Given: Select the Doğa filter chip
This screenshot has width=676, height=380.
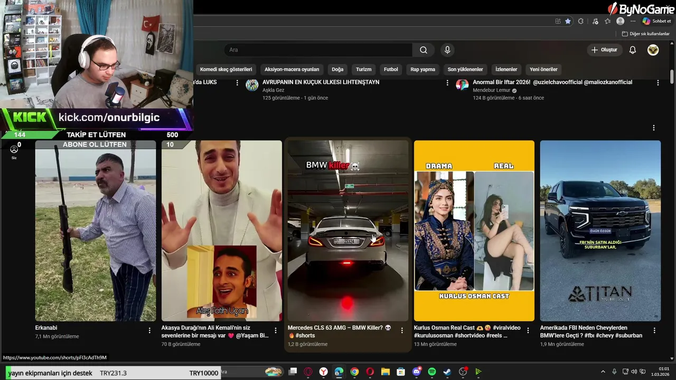Looking at the screenshot, I should (337, 69).
